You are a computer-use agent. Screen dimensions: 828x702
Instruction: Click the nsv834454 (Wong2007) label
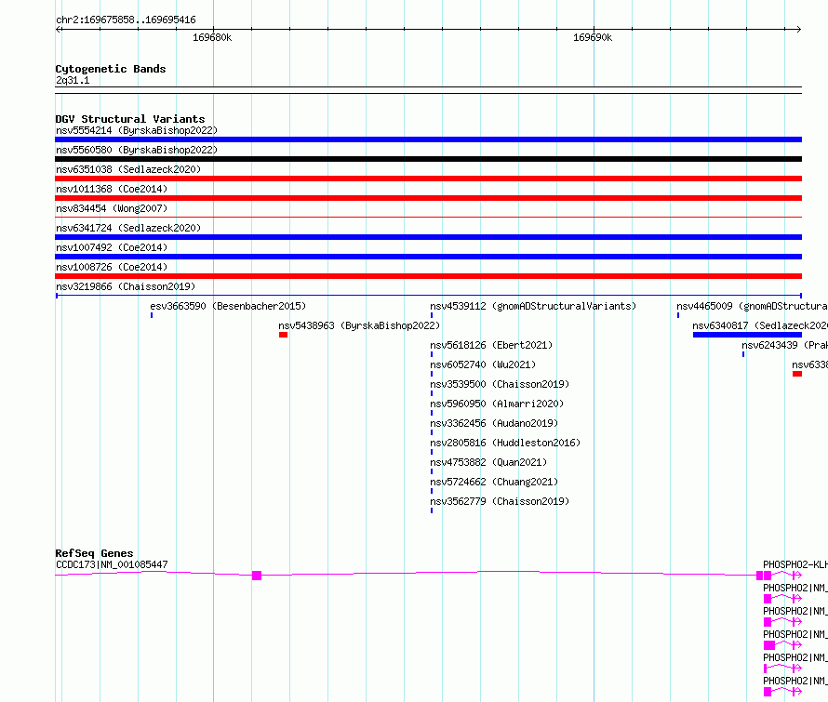[112, 208]
